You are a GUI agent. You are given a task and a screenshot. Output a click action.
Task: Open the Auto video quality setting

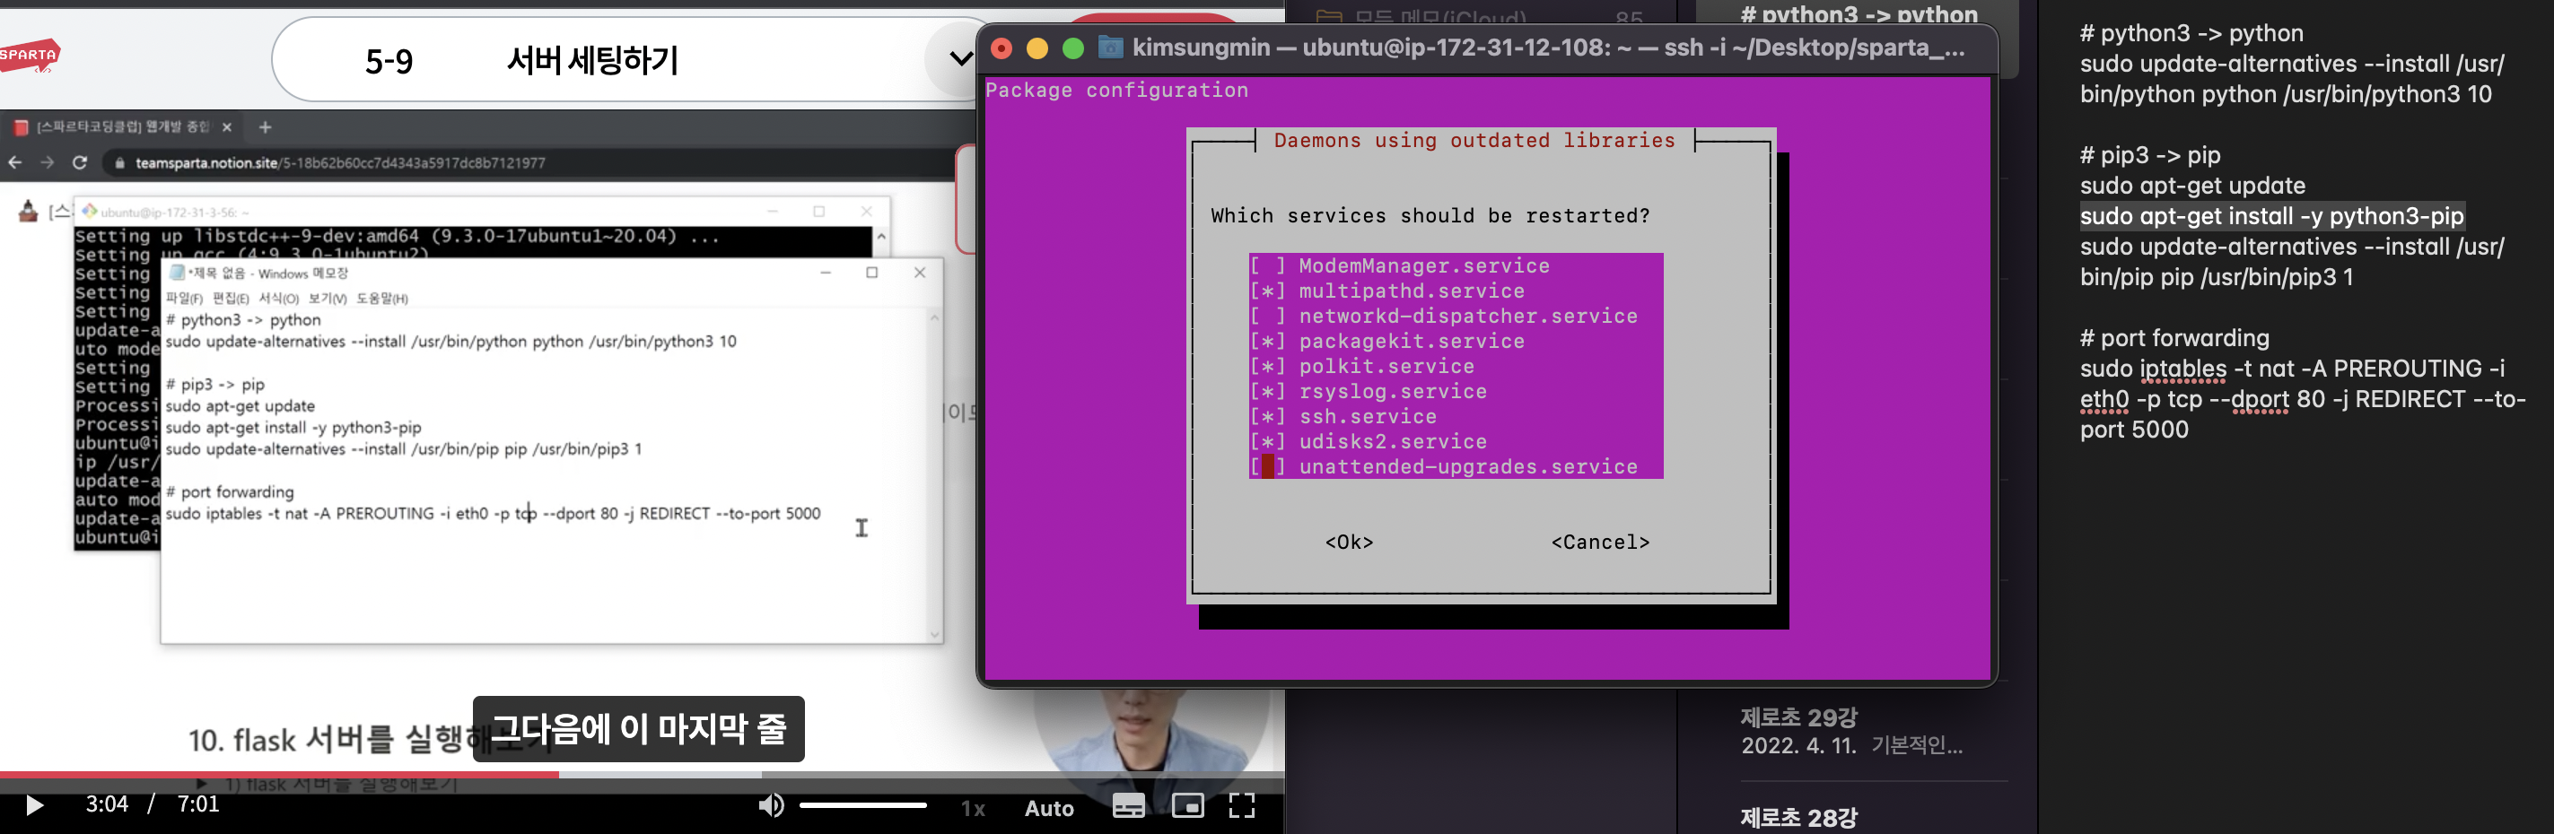pyautogui.click(x=1049, y=808)
